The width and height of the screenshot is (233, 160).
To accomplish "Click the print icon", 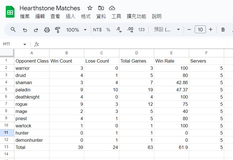I will pyautogui.click(x=47, y=30).
